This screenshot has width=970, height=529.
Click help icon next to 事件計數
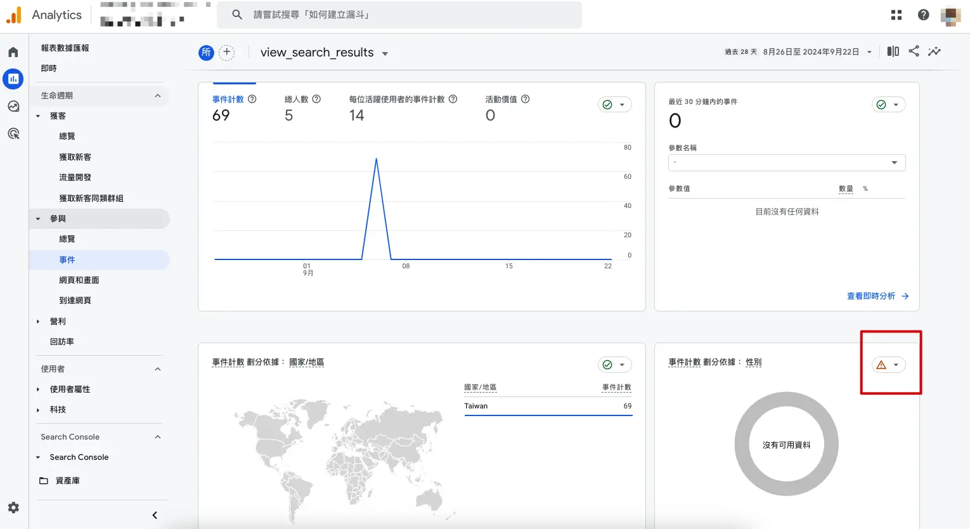(x=252, y=99)
